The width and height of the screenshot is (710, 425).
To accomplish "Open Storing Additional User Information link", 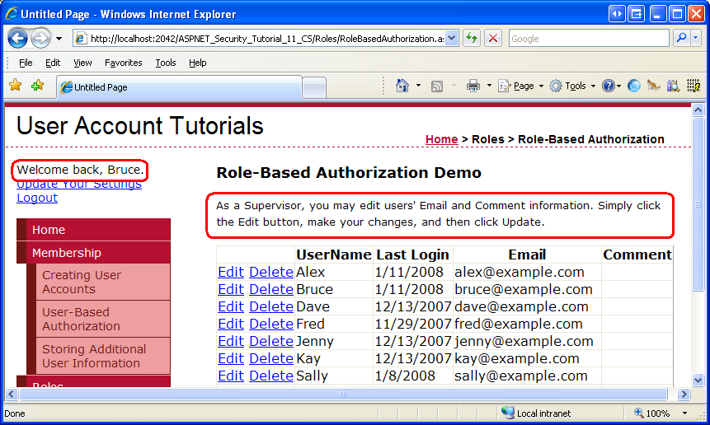I will tap(103, 357).
